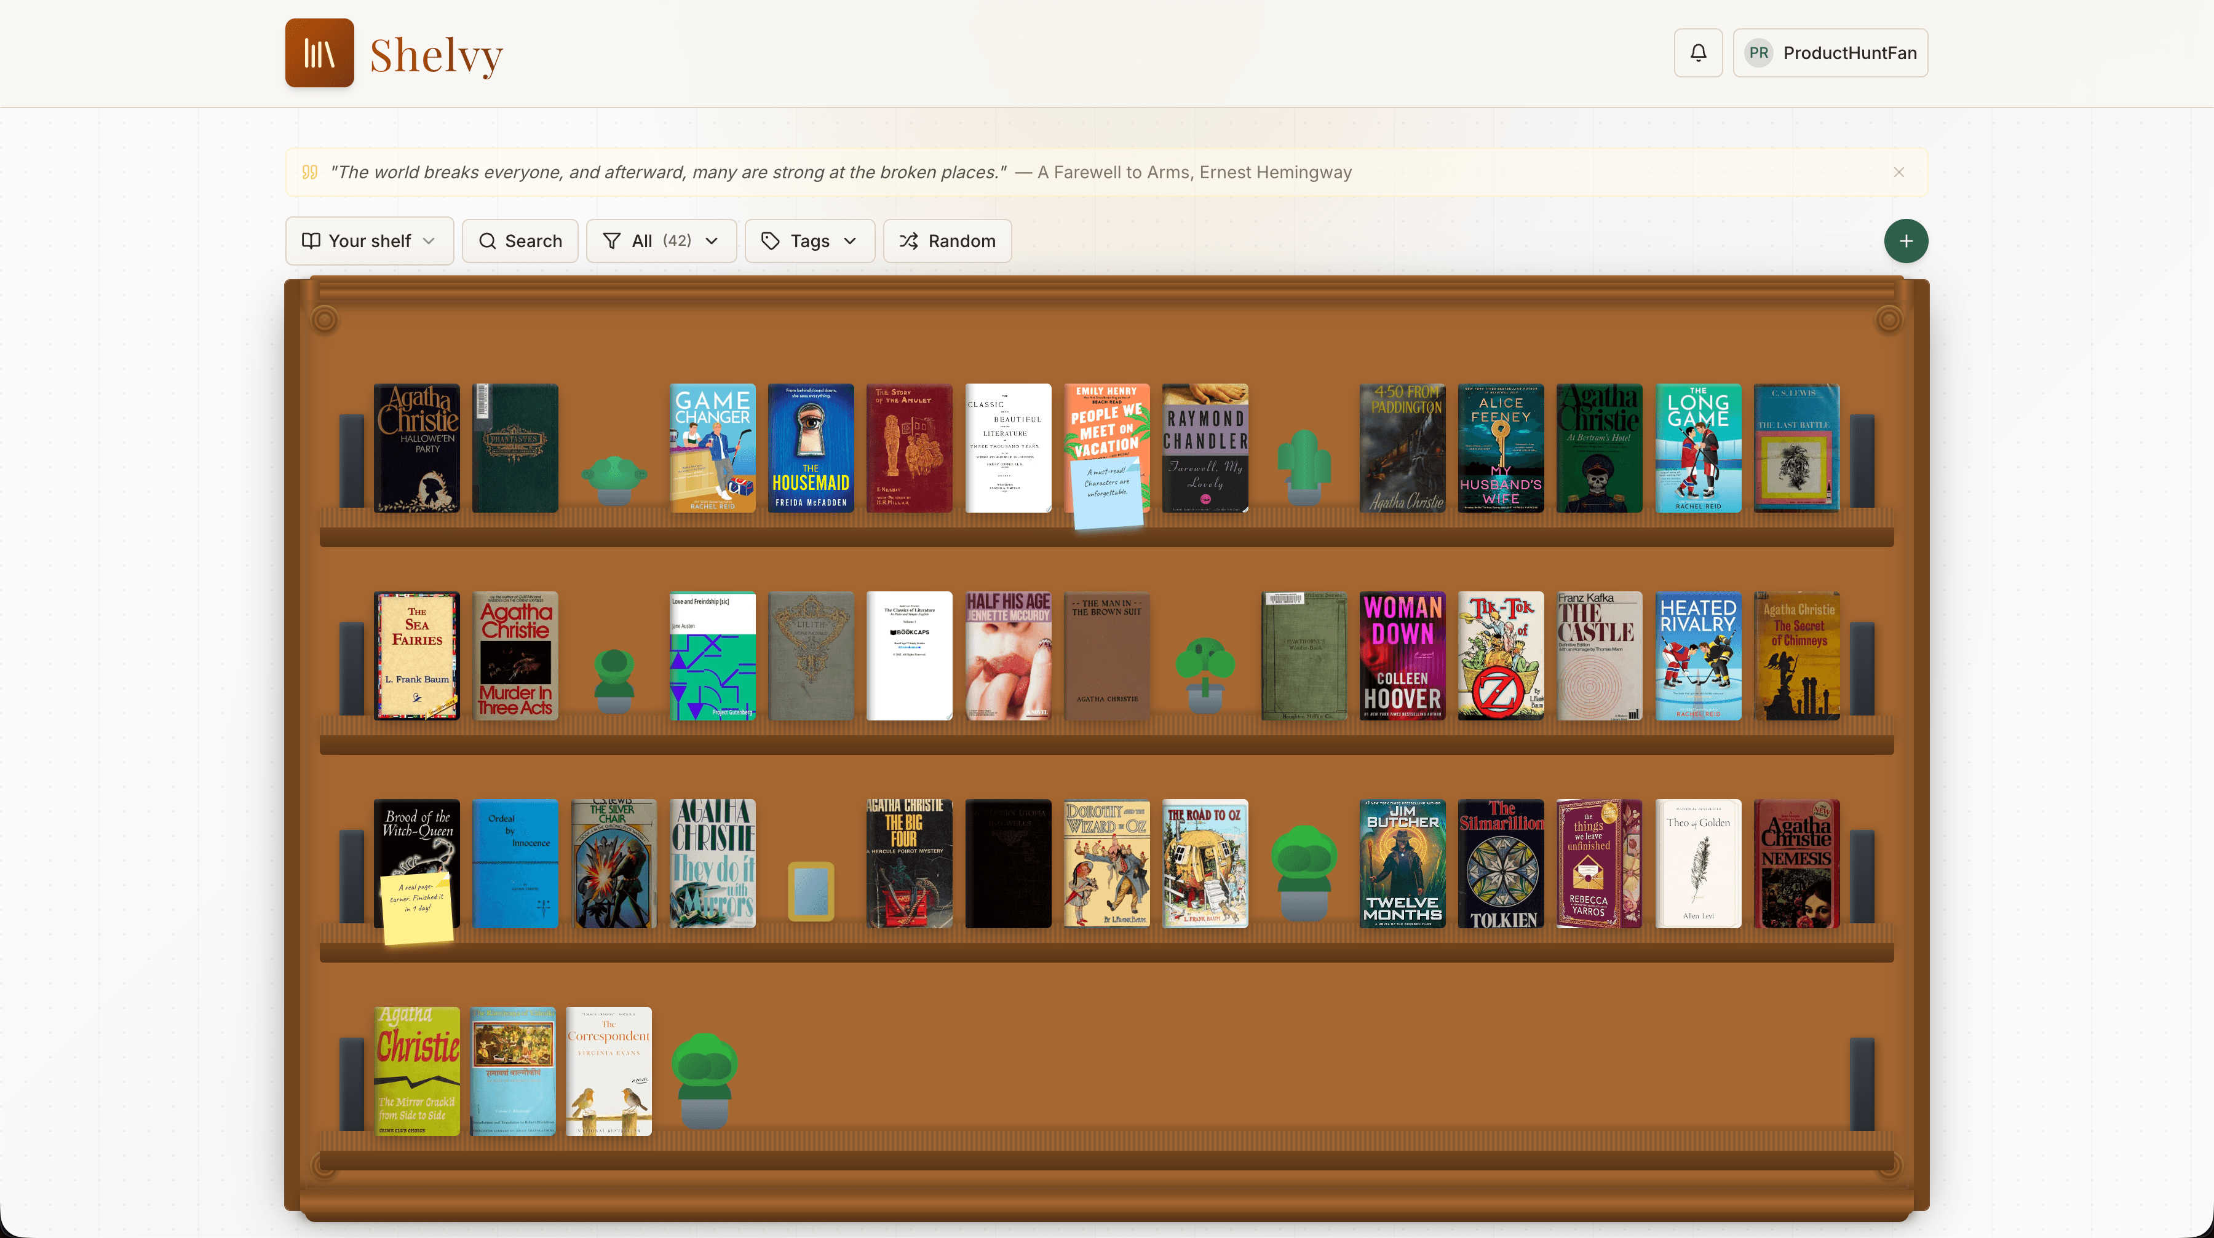Click the ProductHuntFan profile menu
The height and width of the screenshot is (1238, 2214).
pyautogui.click(x=1831, y=52)
